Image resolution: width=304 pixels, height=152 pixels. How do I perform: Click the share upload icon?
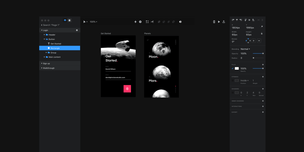224,22
